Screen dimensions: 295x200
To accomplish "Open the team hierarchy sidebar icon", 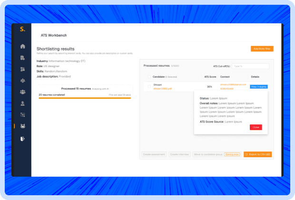I will point(22,80).
